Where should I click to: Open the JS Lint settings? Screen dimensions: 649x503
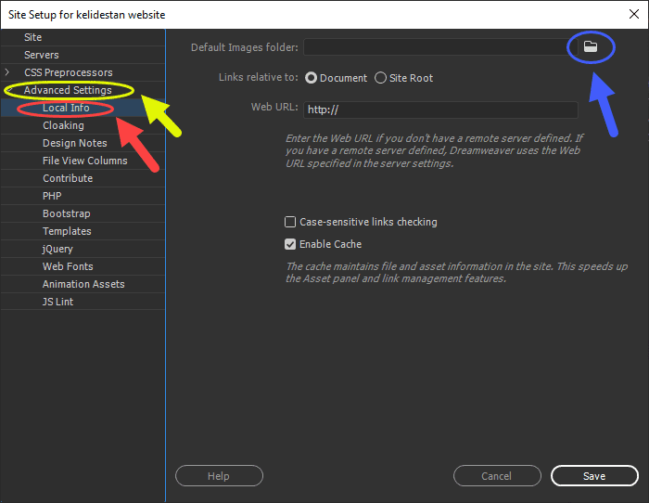[83, 302]
